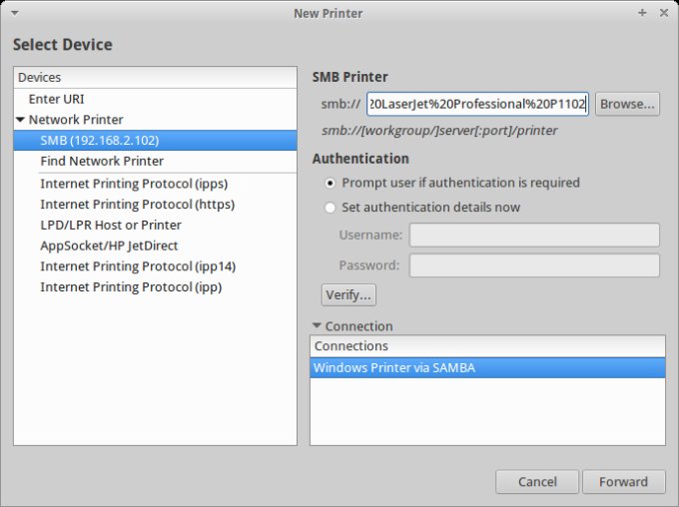Select SMB (192.168.2.102) device

[x=99, y=140]
